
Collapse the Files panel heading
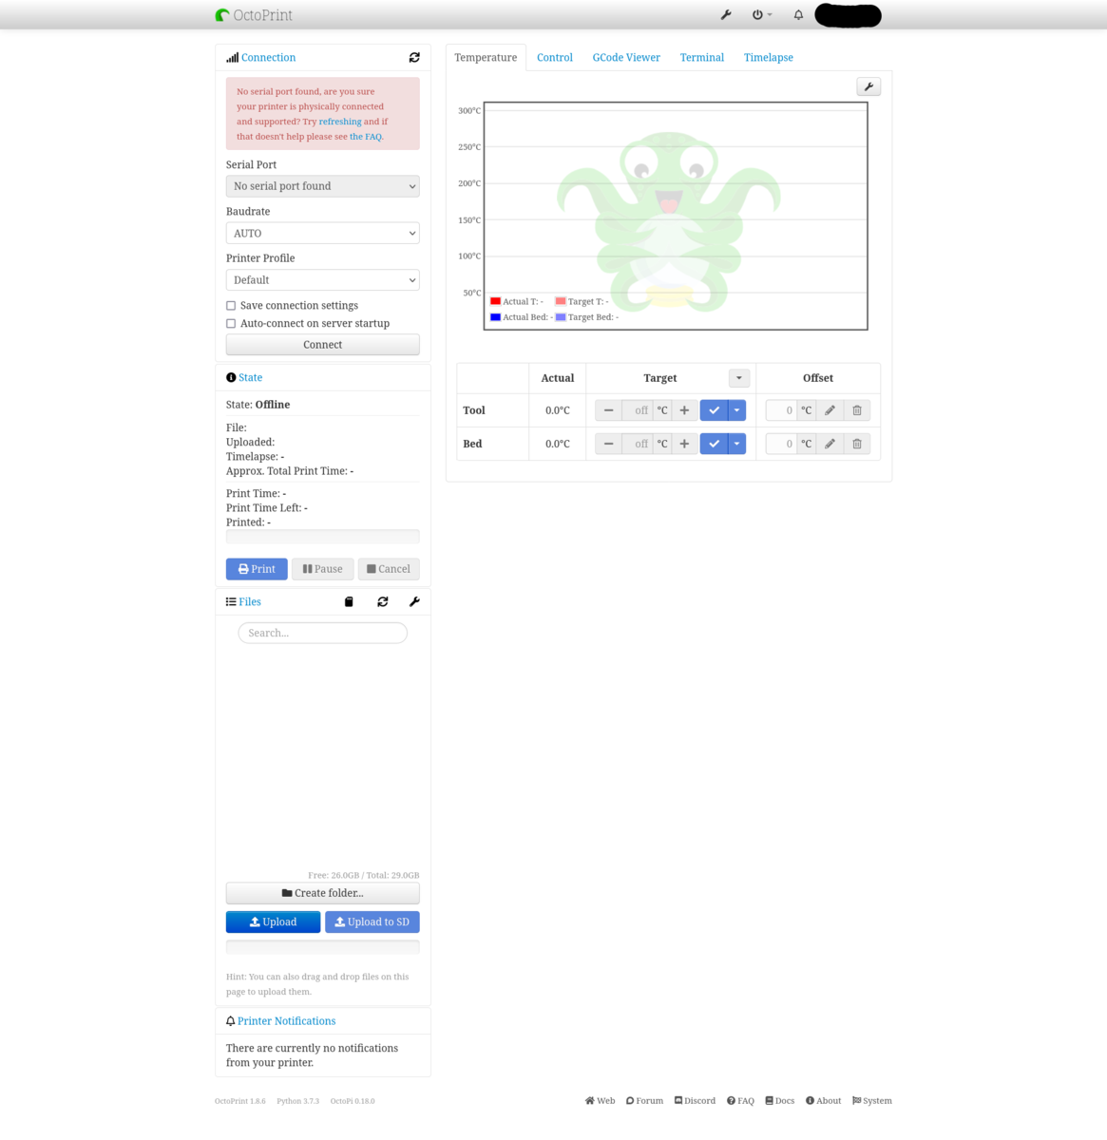coord(249,602)
